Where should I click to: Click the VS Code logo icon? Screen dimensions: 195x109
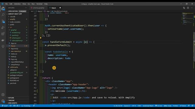point(2,4)
